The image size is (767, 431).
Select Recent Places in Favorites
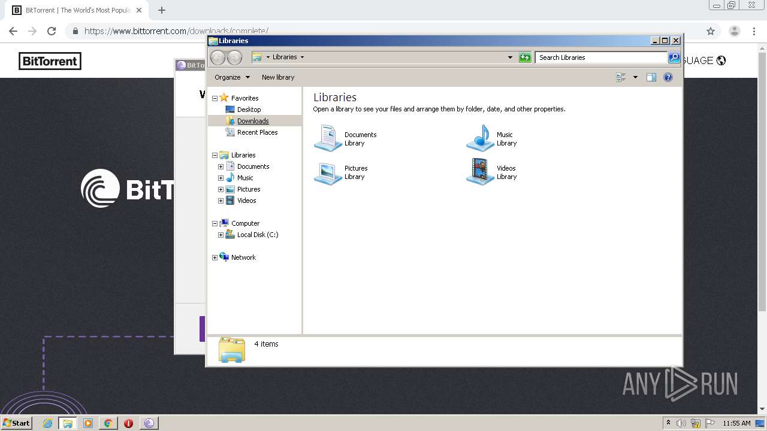point(257,132)
